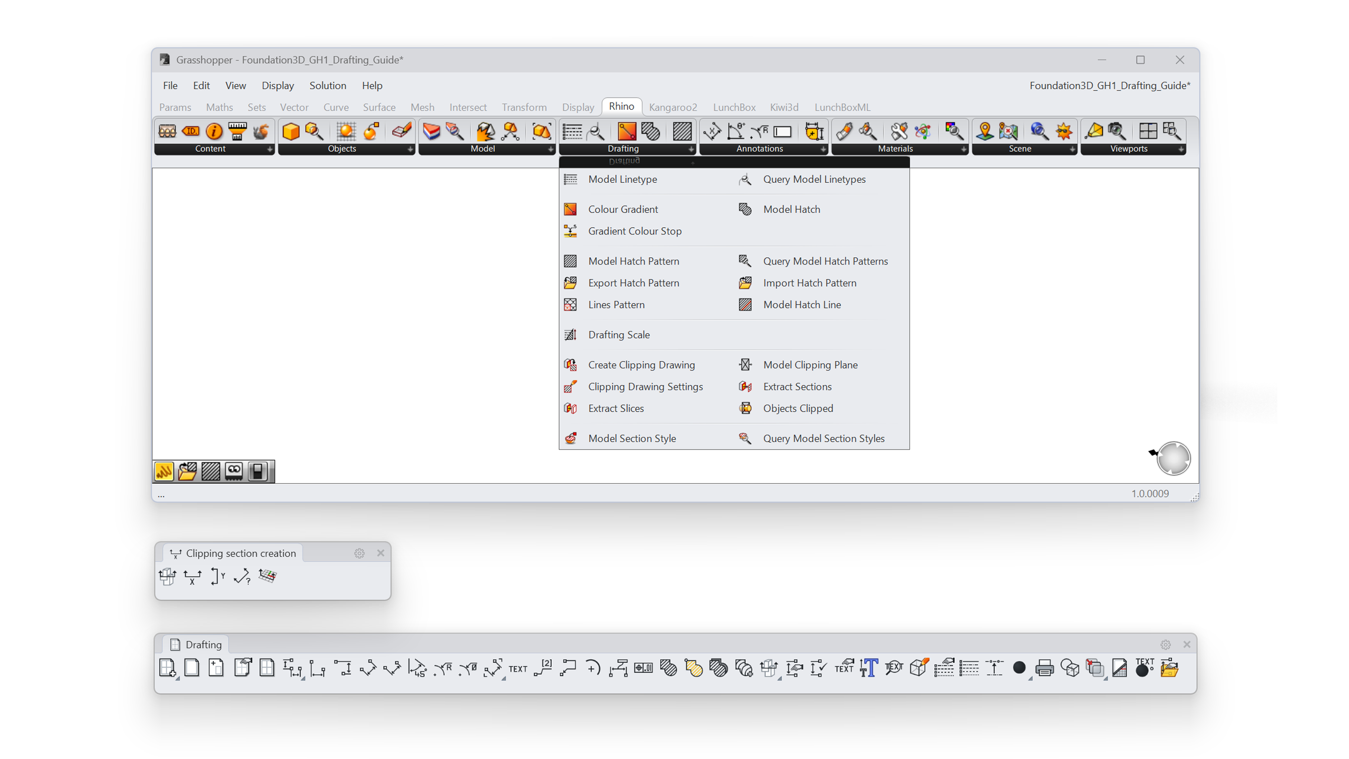Click Colour Gradient icon in Drafting ribbon
This screenshot has width=1349, height=759.
click(x=627, y=131)
